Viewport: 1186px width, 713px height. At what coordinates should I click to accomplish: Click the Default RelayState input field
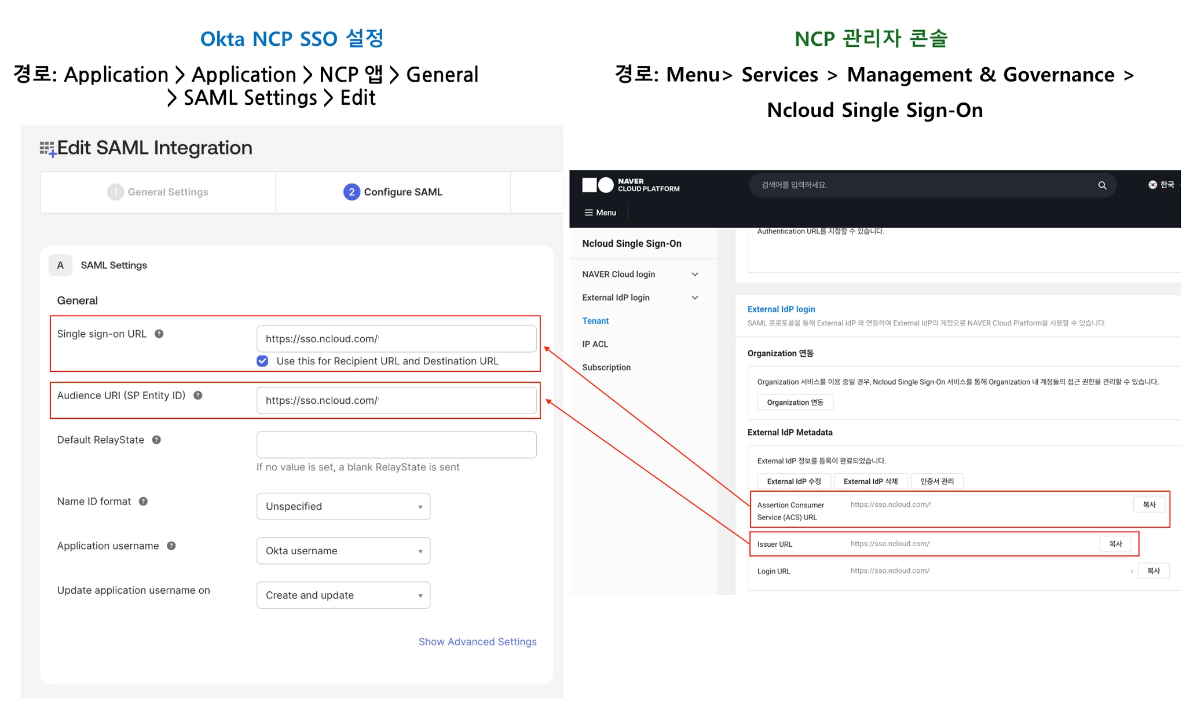coord(396,445)
